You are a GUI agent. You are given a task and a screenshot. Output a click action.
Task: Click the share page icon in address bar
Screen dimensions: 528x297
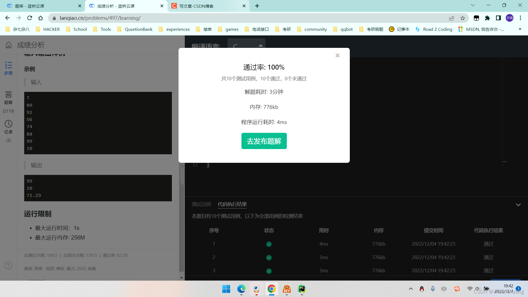click(452, 18)
